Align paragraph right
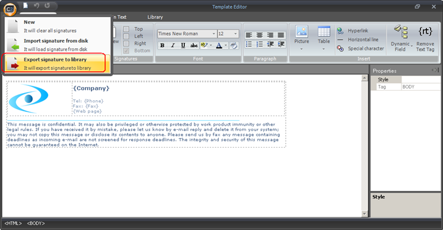The image size is (443, 230). tap(270, 35)
